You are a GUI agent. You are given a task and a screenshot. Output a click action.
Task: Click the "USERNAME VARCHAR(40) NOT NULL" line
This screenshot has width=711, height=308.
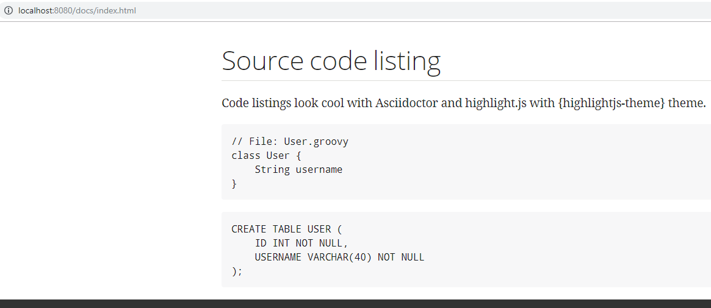pyautogui.click(x=339, y=257)
